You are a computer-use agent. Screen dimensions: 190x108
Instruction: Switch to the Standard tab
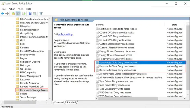(71, 102)
